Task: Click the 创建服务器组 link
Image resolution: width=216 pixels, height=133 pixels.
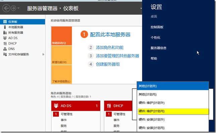Action: pos(108,64)
